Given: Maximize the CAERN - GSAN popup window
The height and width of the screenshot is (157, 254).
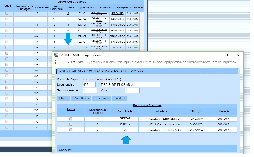Looking at the screenshot, I should click(226, 55).
